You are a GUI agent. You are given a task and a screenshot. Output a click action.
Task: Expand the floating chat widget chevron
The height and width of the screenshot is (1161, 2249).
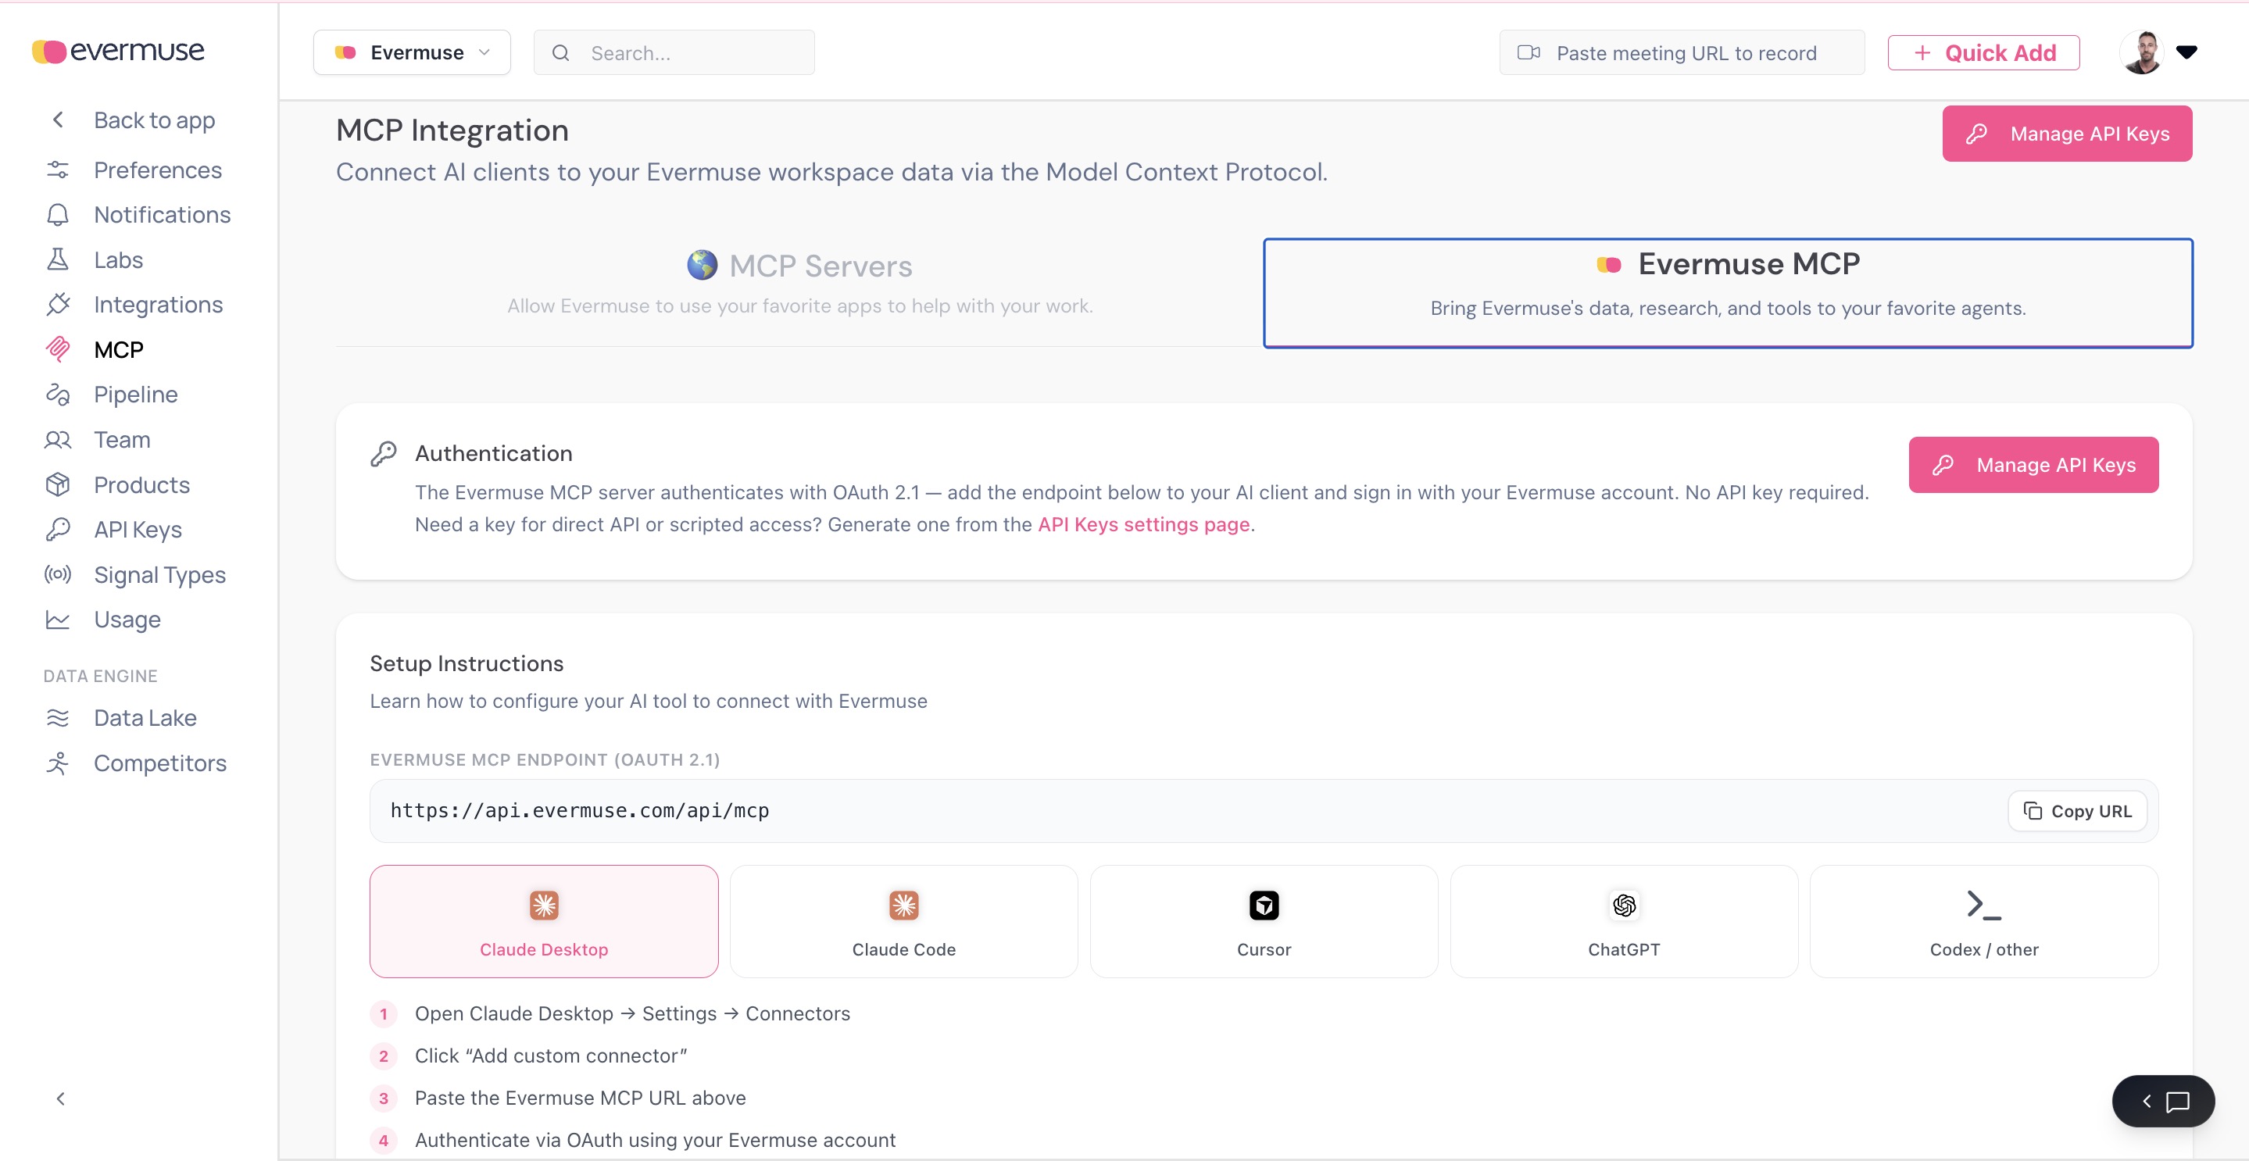click(x=2147, y=1102)
